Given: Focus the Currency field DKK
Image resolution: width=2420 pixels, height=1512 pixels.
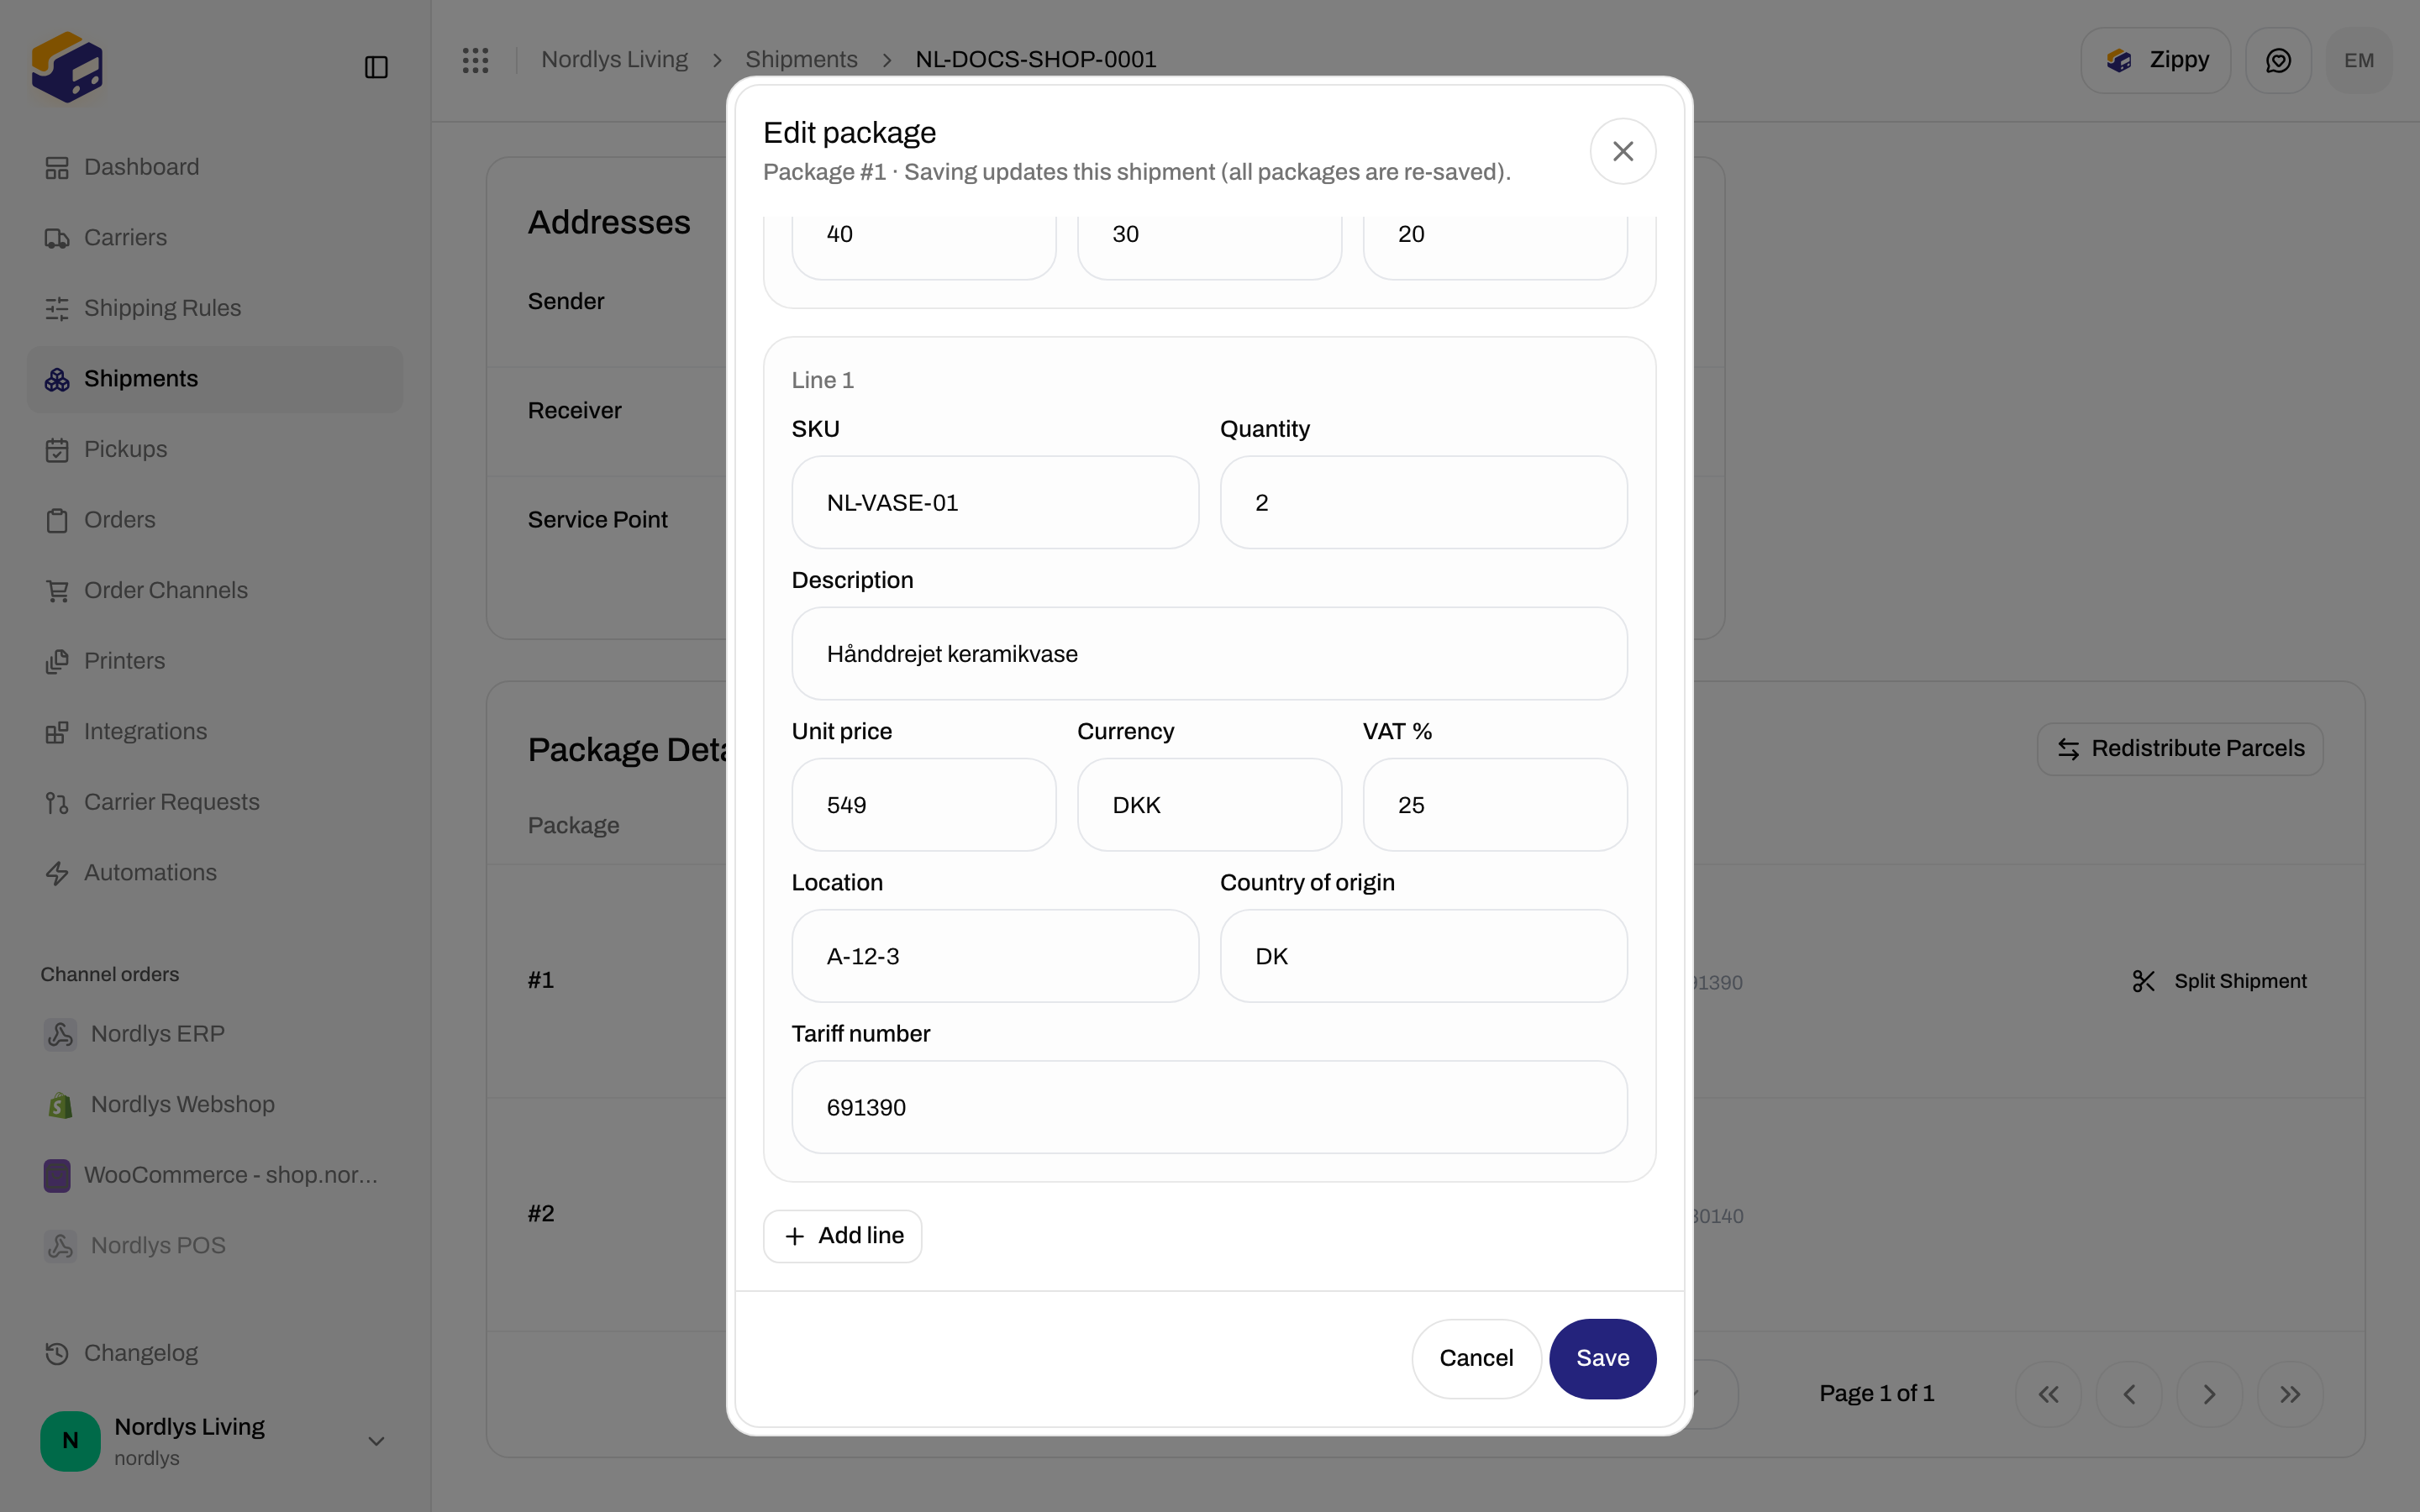Looking at the screenshot, I should (1209, 805).
